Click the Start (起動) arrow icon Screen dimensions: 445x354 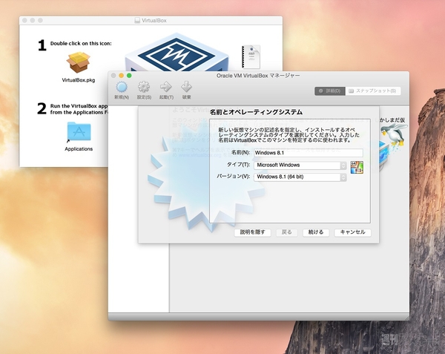point(166,87)
